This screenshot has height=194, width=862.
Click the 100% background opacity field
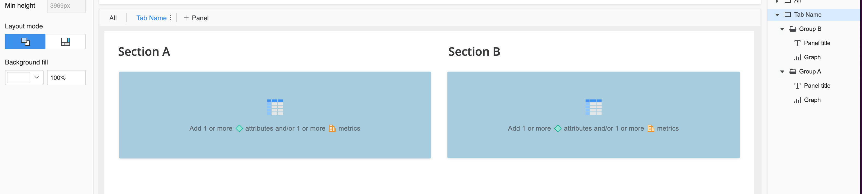click(66, 77)
